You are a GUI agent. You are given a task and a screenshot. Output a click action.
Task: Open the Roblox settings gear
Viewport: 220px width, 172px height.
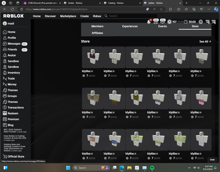(201, 22)
